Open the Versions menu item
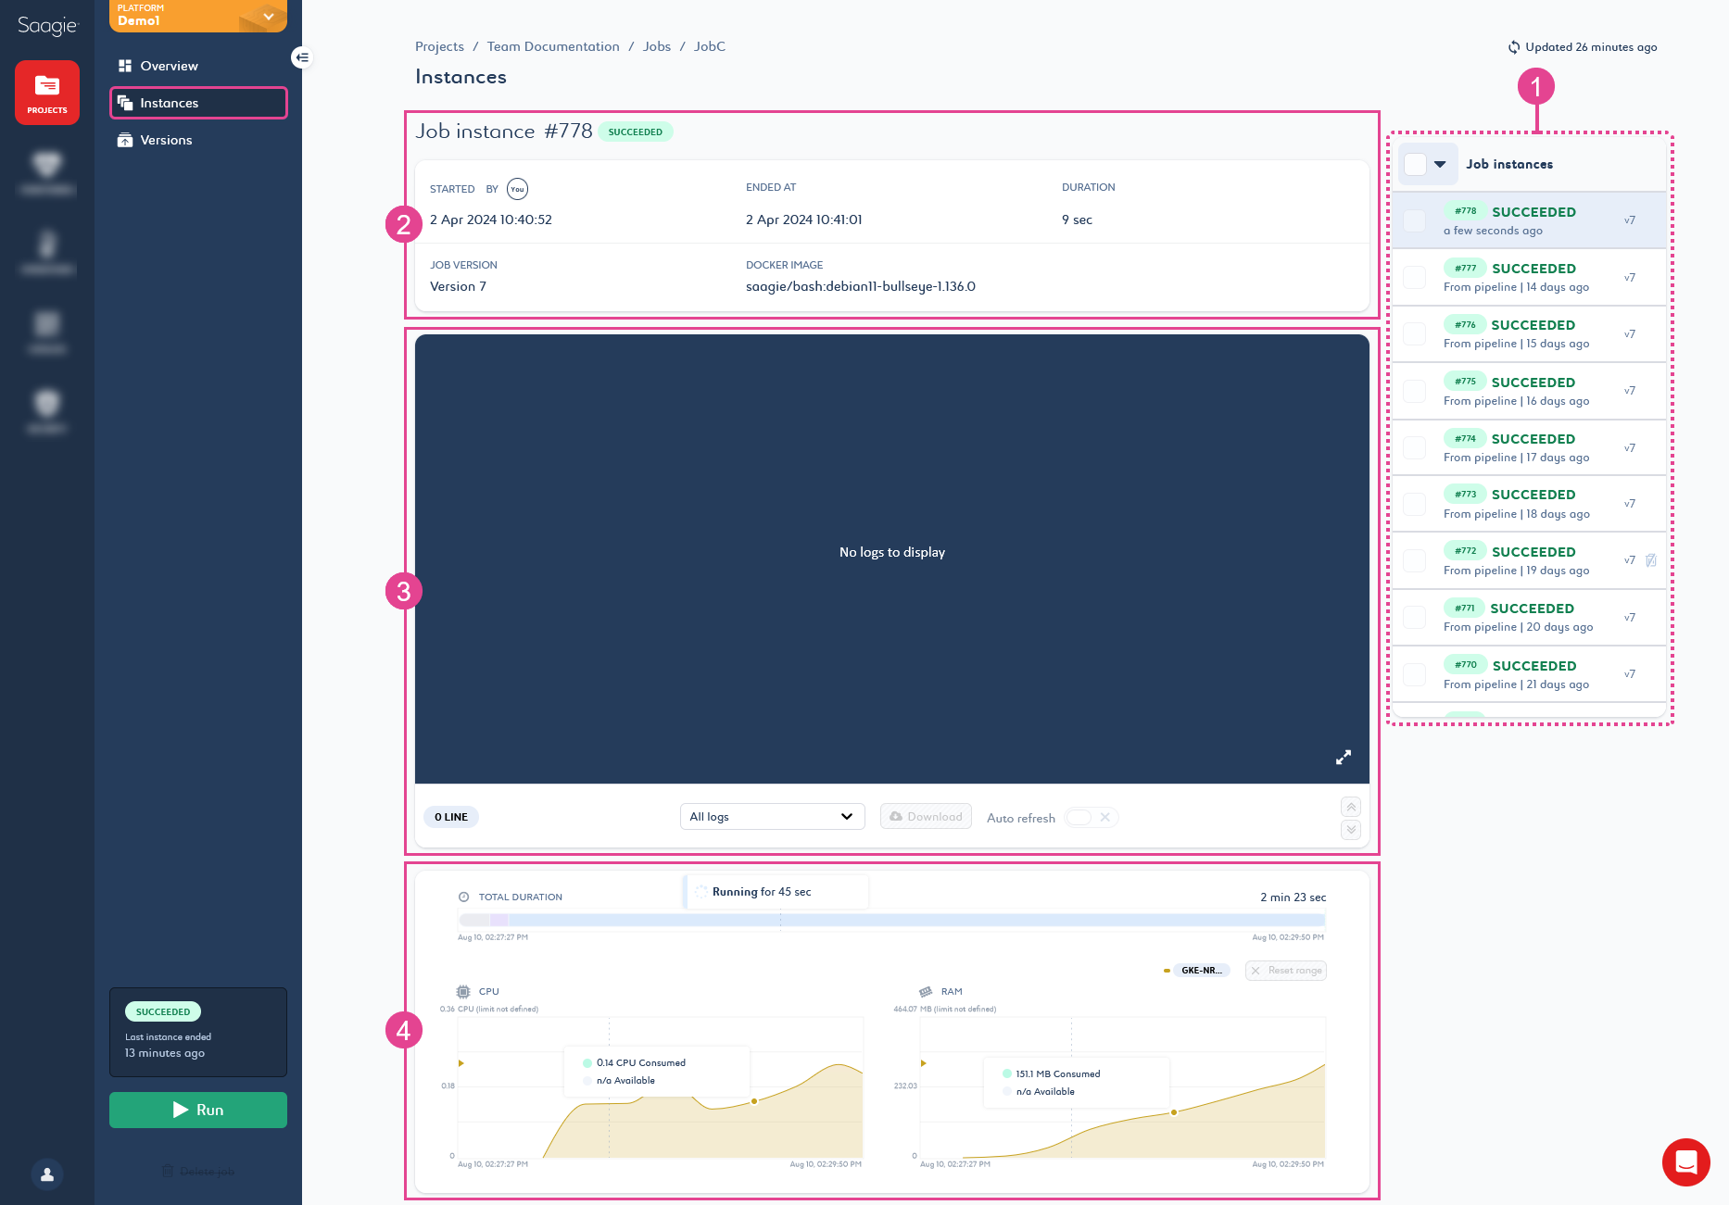 [198, 140]
